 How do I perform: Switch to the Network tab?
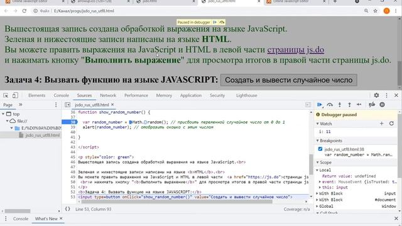(108, 95)
